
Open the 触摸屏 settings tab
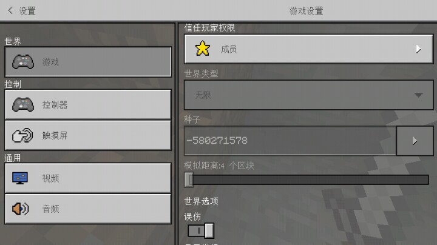(x=88, y=135)
